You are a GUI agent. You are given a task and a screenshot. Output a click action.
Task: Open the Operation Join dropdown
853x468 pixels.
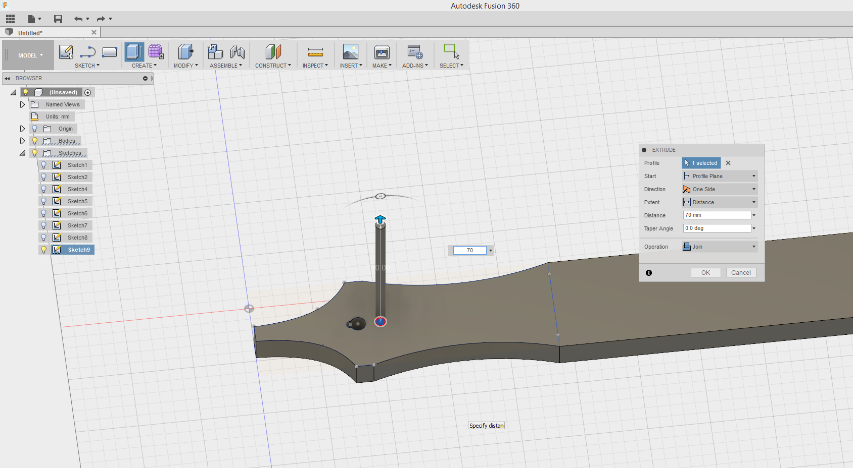click(x=720, y=247)
